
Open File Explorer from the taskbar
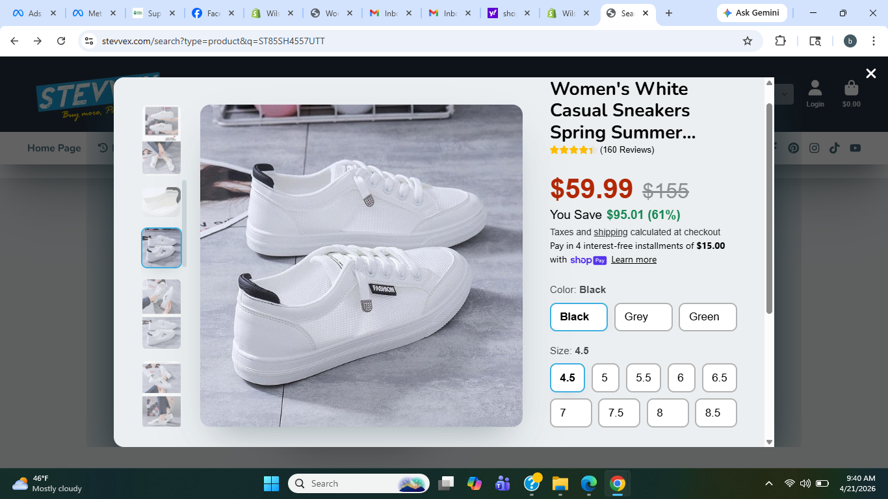click(x=560, y=483)
